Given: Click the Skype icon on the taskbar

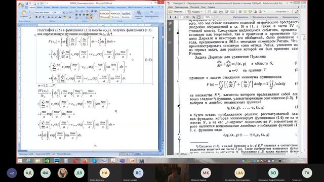Looking at the screenshot, I should [95, 161].
